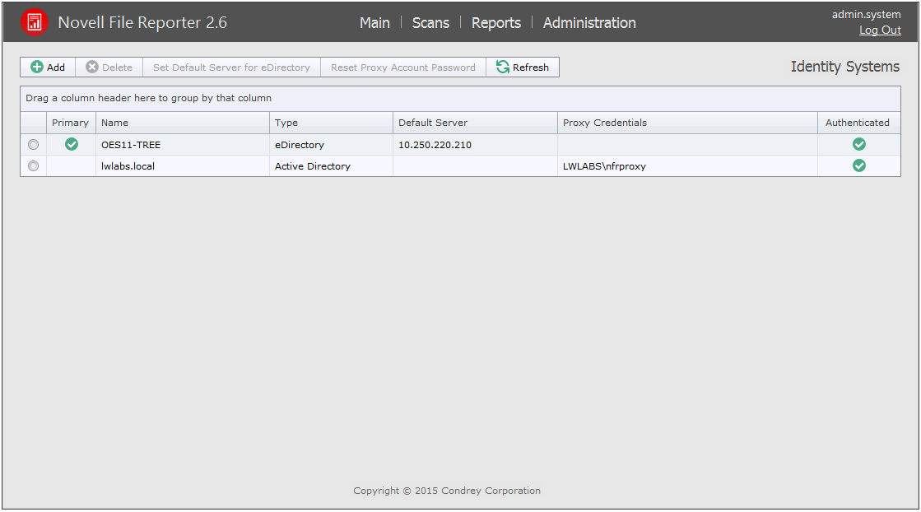Screen dimensions: 921x512
Task: Click the green Refresh arrows icon
Action: tap(503, 67)
